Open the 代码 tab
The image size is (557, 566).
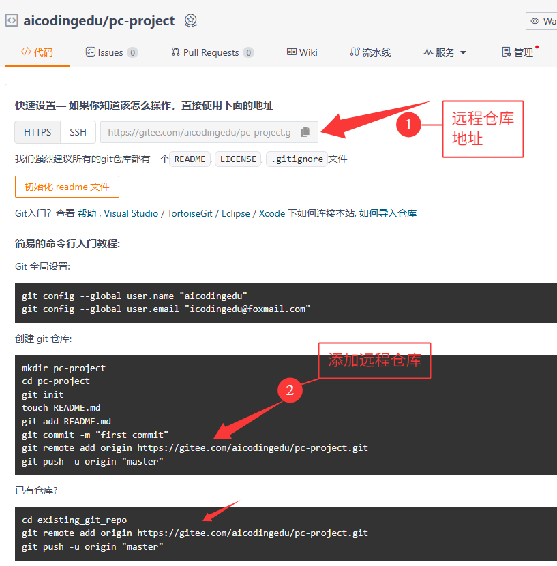point(37,52)
